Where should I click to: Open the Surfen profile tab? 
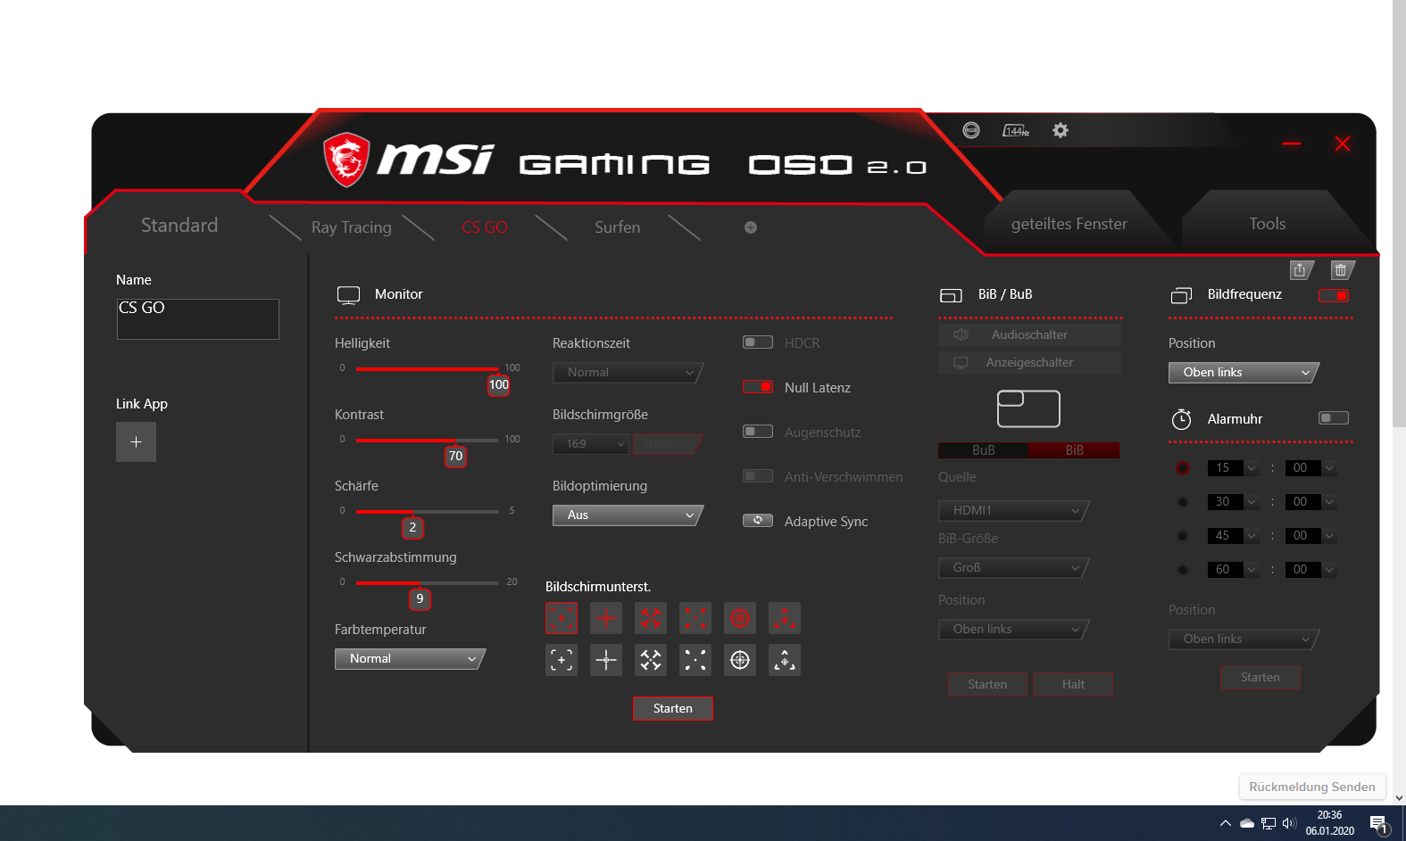tap(618, 227)
